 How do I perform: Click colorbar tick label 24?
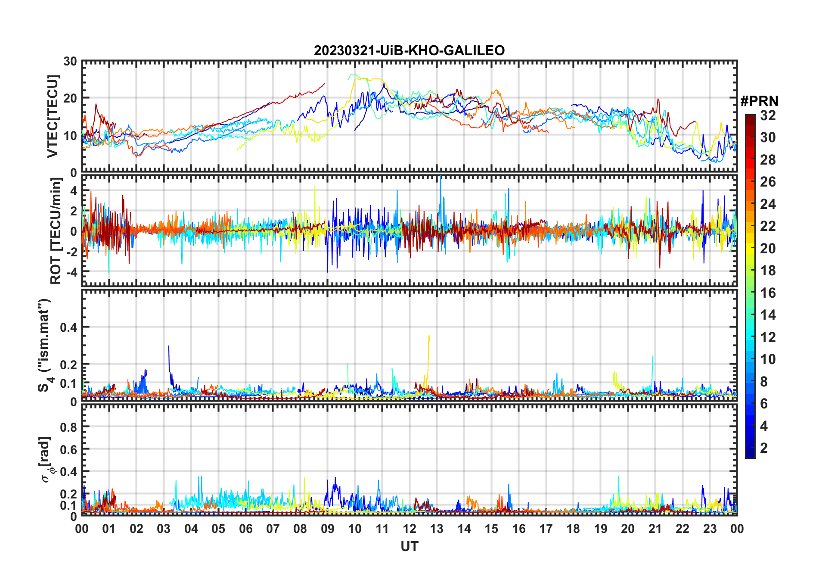tap(768, 204)
